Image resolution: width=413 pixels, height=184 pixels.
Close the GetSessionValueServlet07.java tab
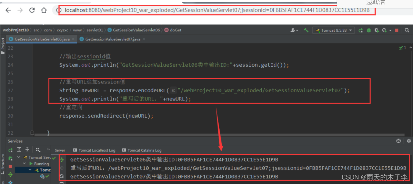coord(143,39)
